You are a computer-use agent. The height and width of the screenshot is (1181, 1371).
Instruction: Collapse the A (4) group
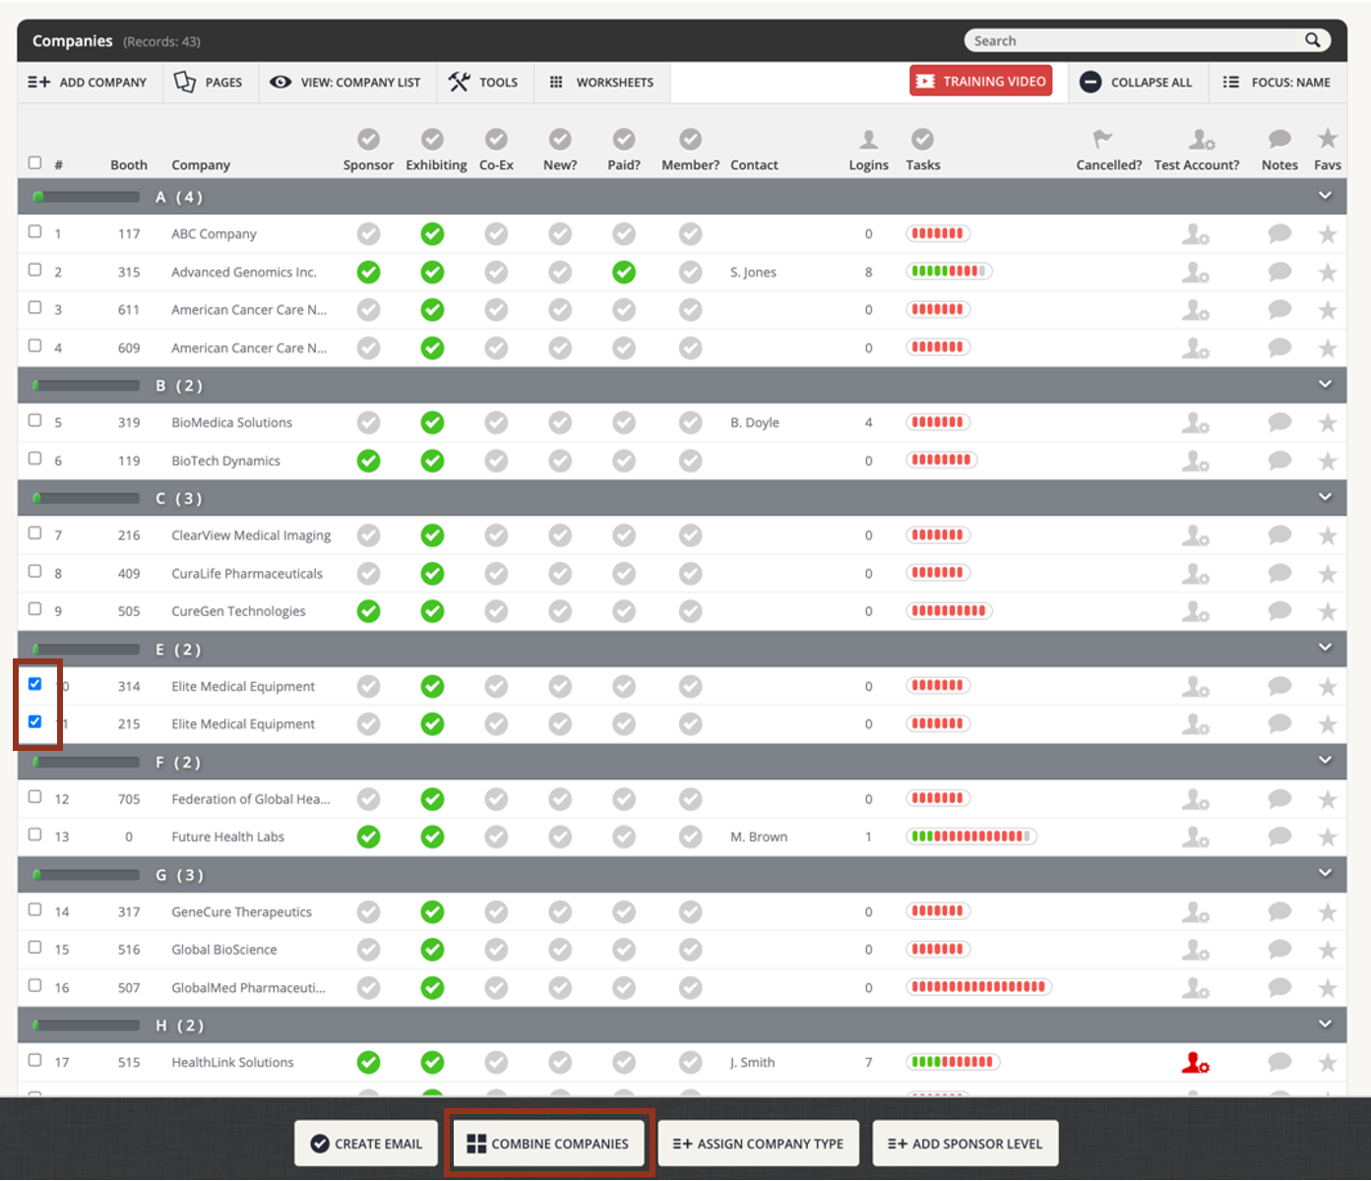coord(1325,196)
